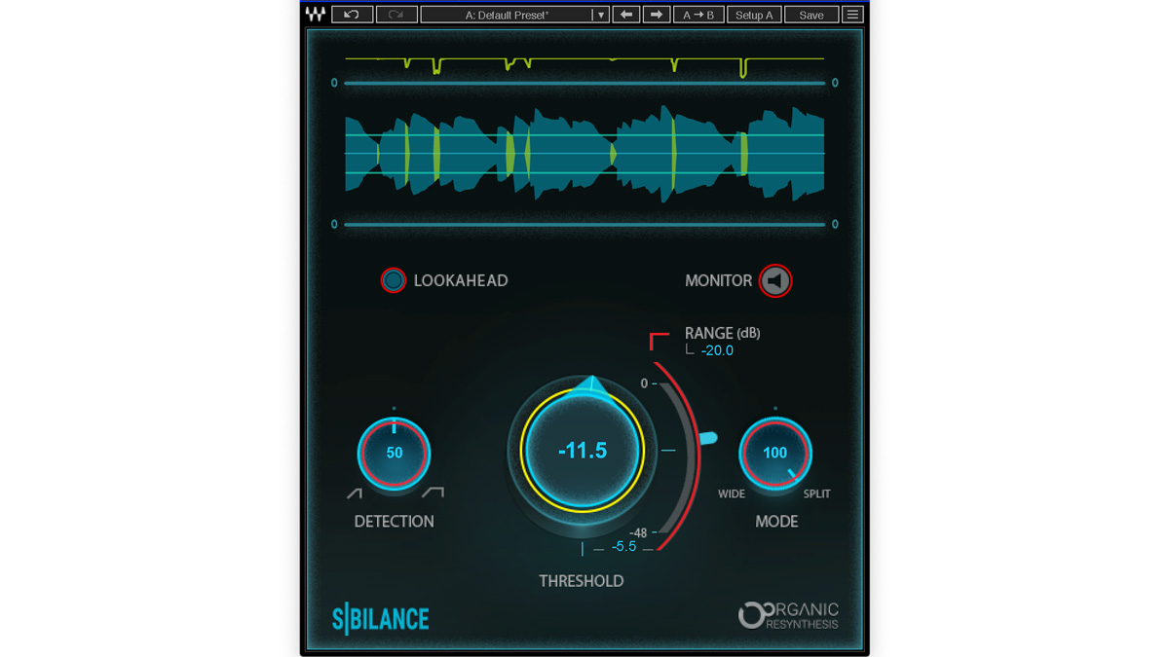The image size is (1169, 657).
Task: Enable the Lookahead toggle
Action: pyautogui.click(x=394, y=280)
